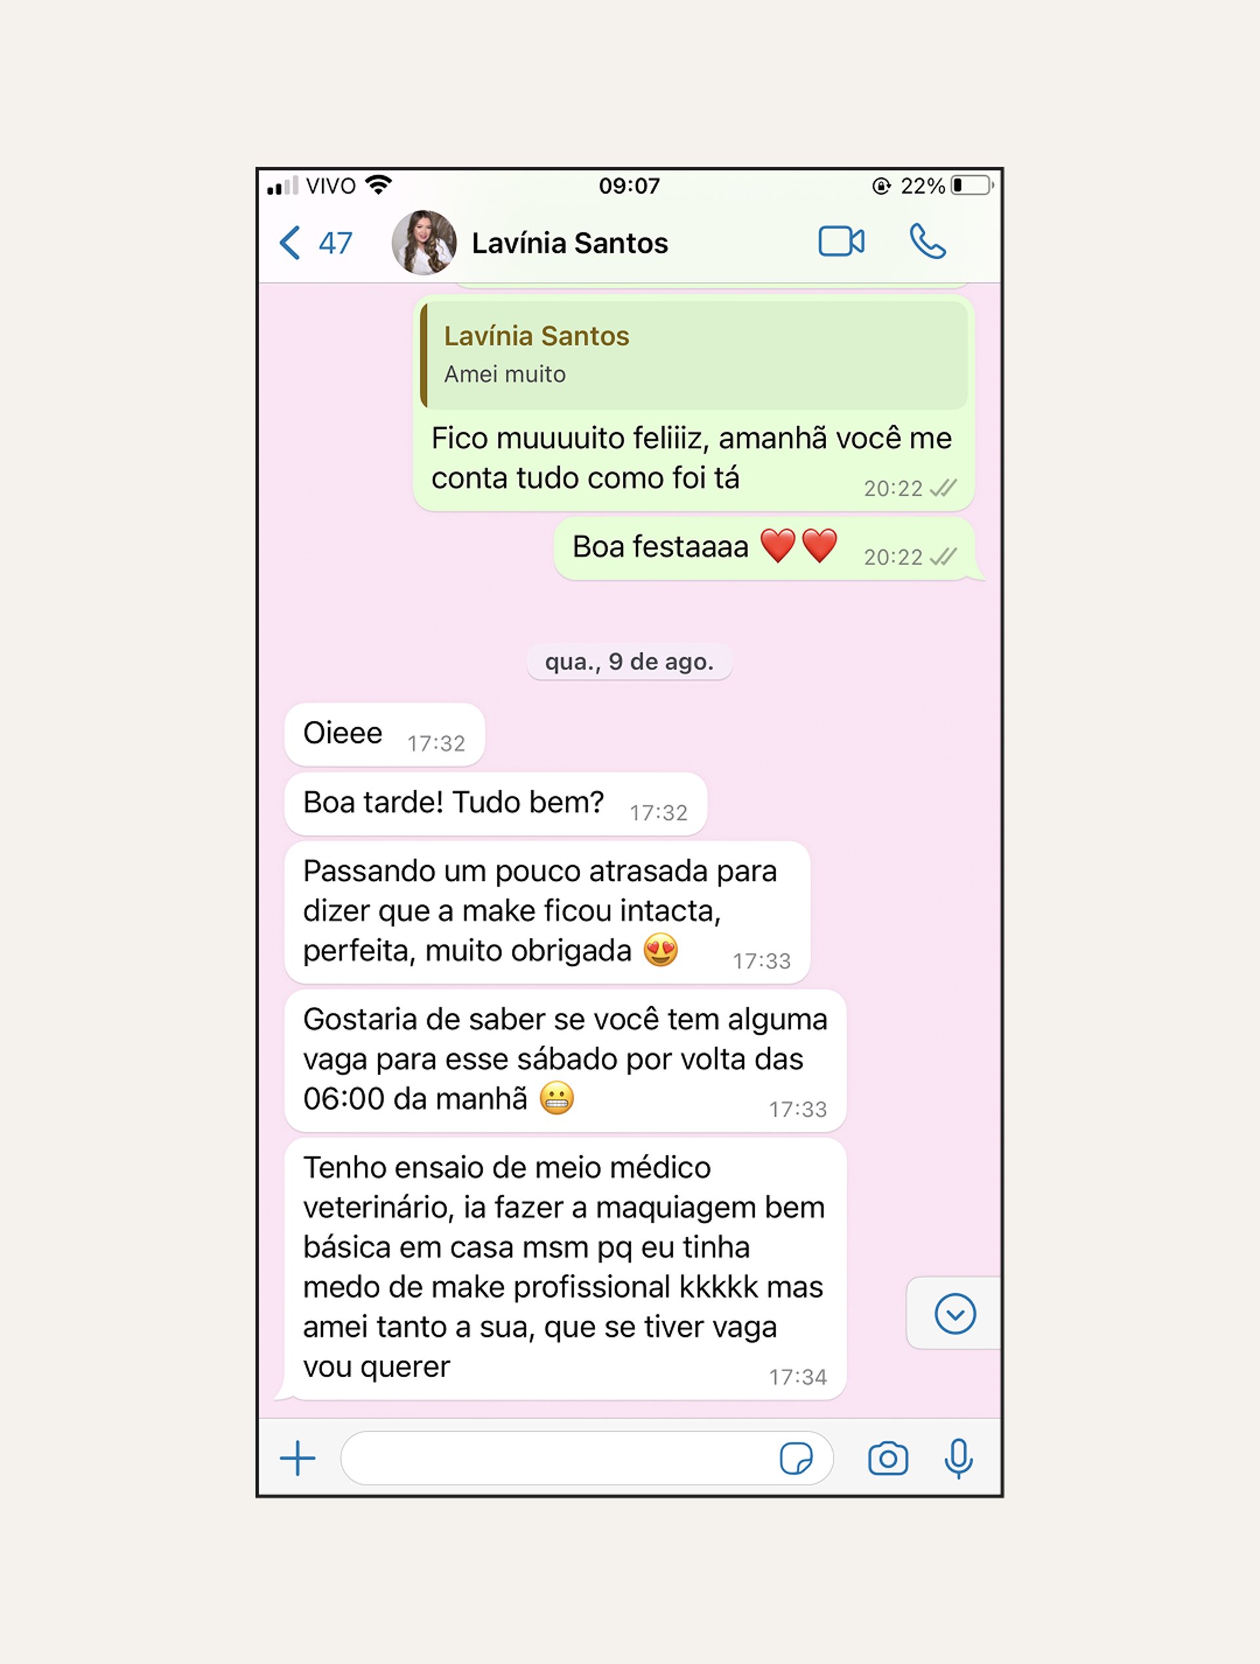This screenshot has width=1260, height=1664.
Task: Open contact info from Lavínia Santos name
Action: (x=570, y=243)
